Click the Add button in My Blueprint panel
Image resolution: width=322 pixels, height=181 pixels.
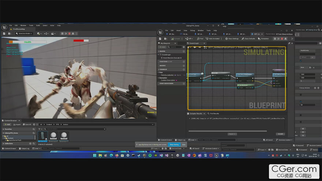162,47
